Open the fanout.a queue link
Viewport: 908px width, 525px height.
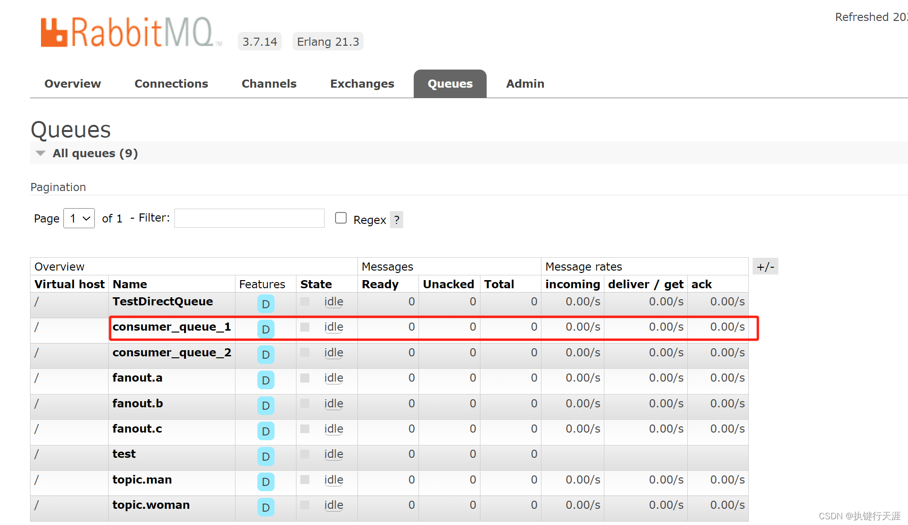click(137, 378)
